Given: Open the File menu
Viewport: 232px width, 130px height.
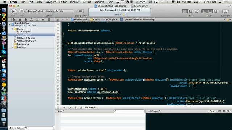Looking at the screenshot, I should pos(23,2).
